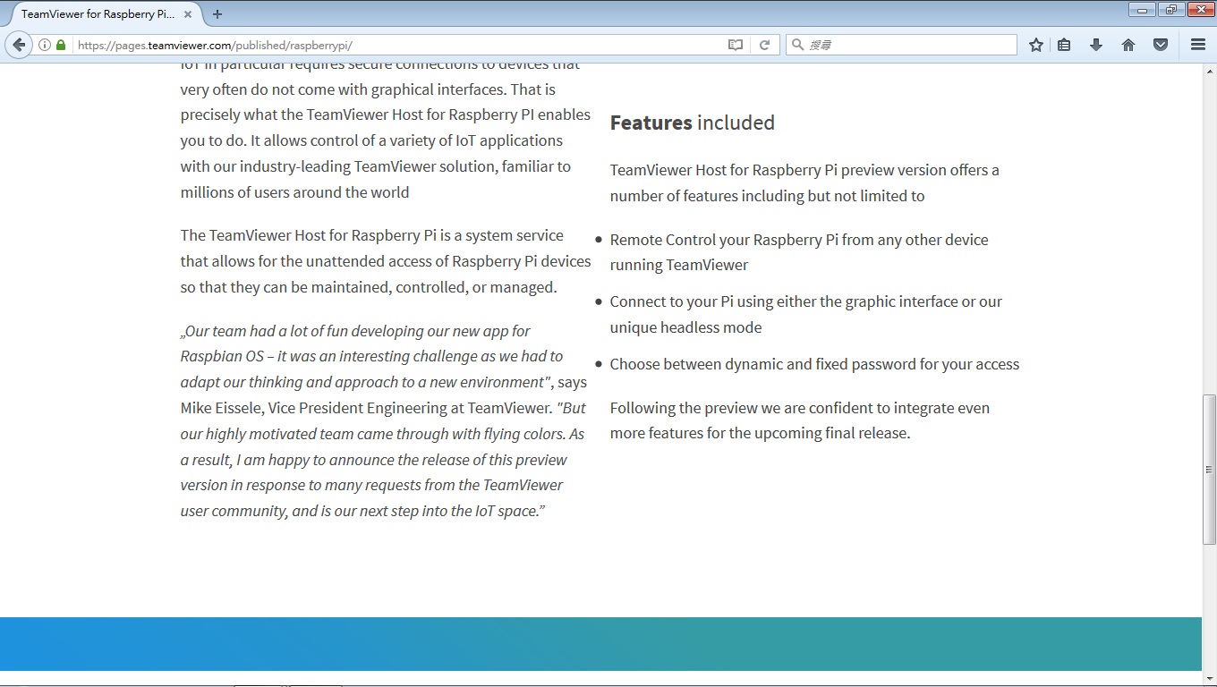
Task: Open the hamburger menu
Action: click(1198, 45)
